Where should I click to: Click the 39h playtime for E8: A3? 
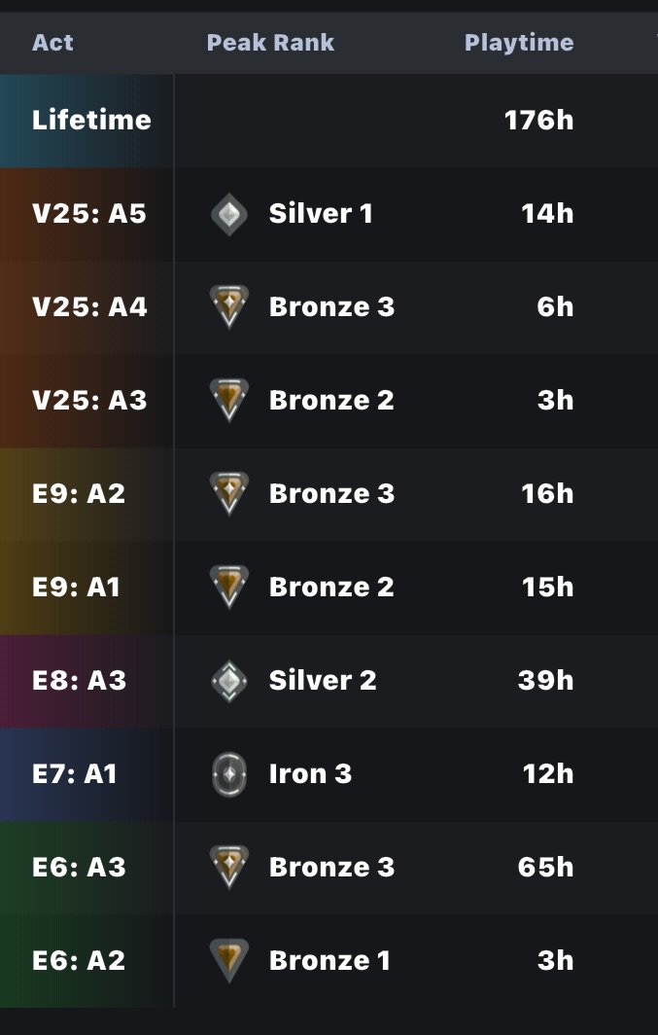tap(545, 681)
